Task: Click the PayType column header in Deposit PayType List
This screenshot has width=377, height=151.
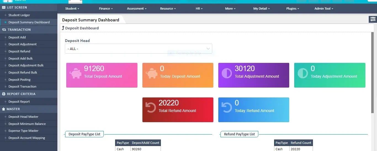Action: point(123,143)
